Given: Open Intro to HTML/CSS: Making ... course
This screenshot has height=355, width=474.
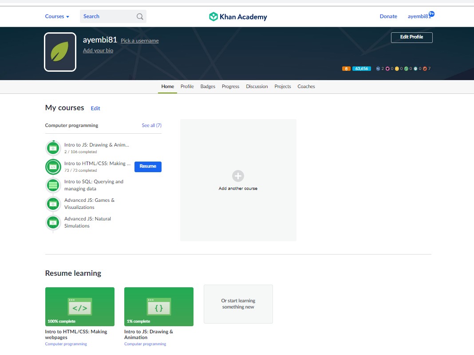Looking at the screenshot, I should click(97, 163).
